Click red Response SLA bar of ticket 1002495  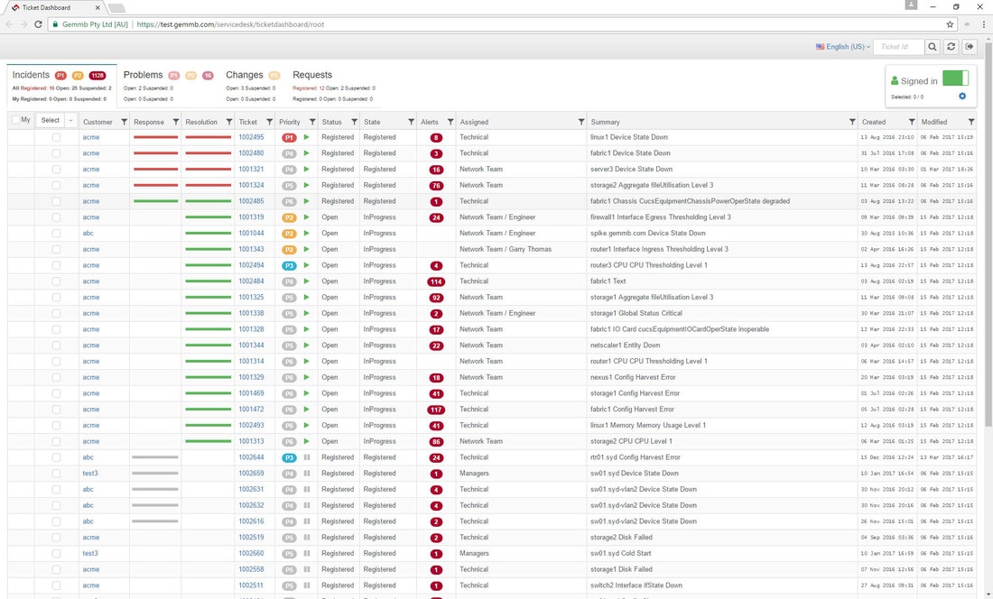coord(156,137)
